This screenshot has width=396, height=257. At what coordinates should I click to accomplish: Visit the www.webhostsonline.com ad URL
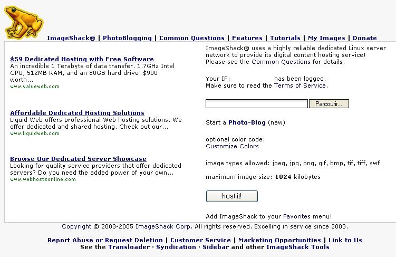[x=43, y=179]
